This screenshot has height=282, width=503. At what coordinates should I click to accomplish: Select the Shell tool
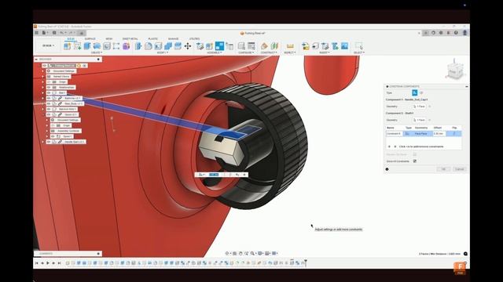pyautogui.click(x=158, y=46)
